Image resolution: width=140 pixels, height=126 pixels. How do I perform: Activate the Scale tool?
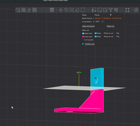(x=72, y=10)
